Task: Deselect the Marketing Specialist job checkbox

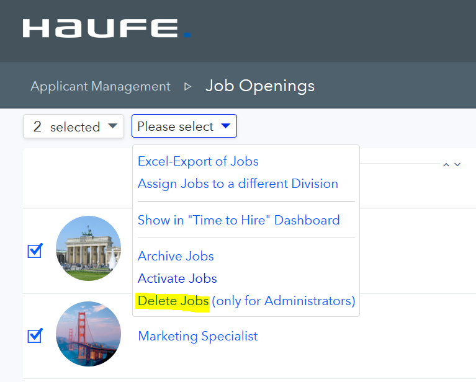Action: (35, 335)
